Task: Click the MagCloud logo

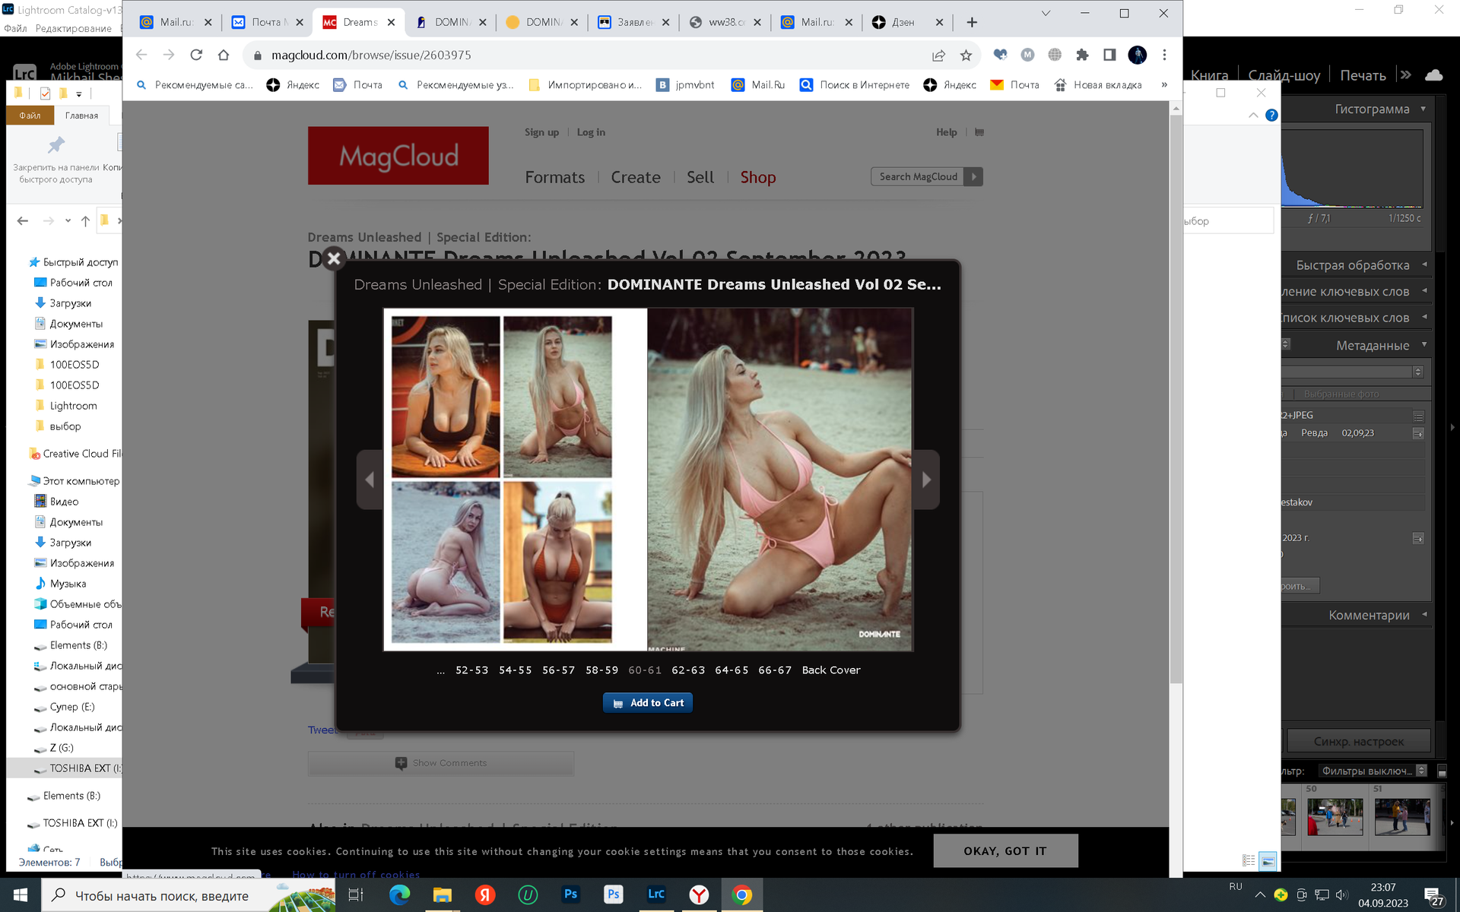Action: pos(398,156)
